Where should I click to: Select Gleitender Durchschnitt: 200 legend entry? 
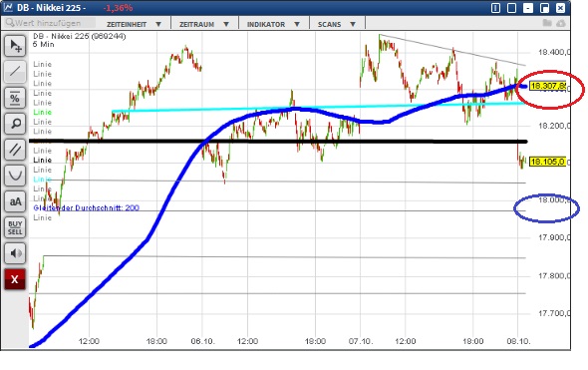[x=87, y=207]
